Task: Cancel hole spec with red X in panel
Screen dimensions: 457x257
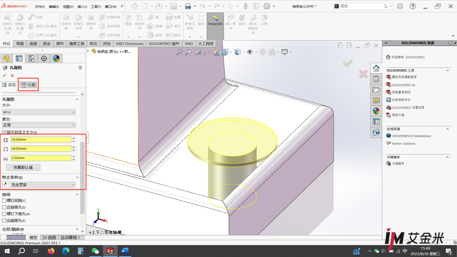Action: [x=12, y=75]
